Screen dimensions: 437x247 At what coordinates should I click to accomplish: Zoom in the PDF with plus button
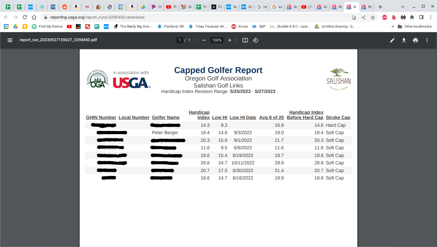(230, 40)
